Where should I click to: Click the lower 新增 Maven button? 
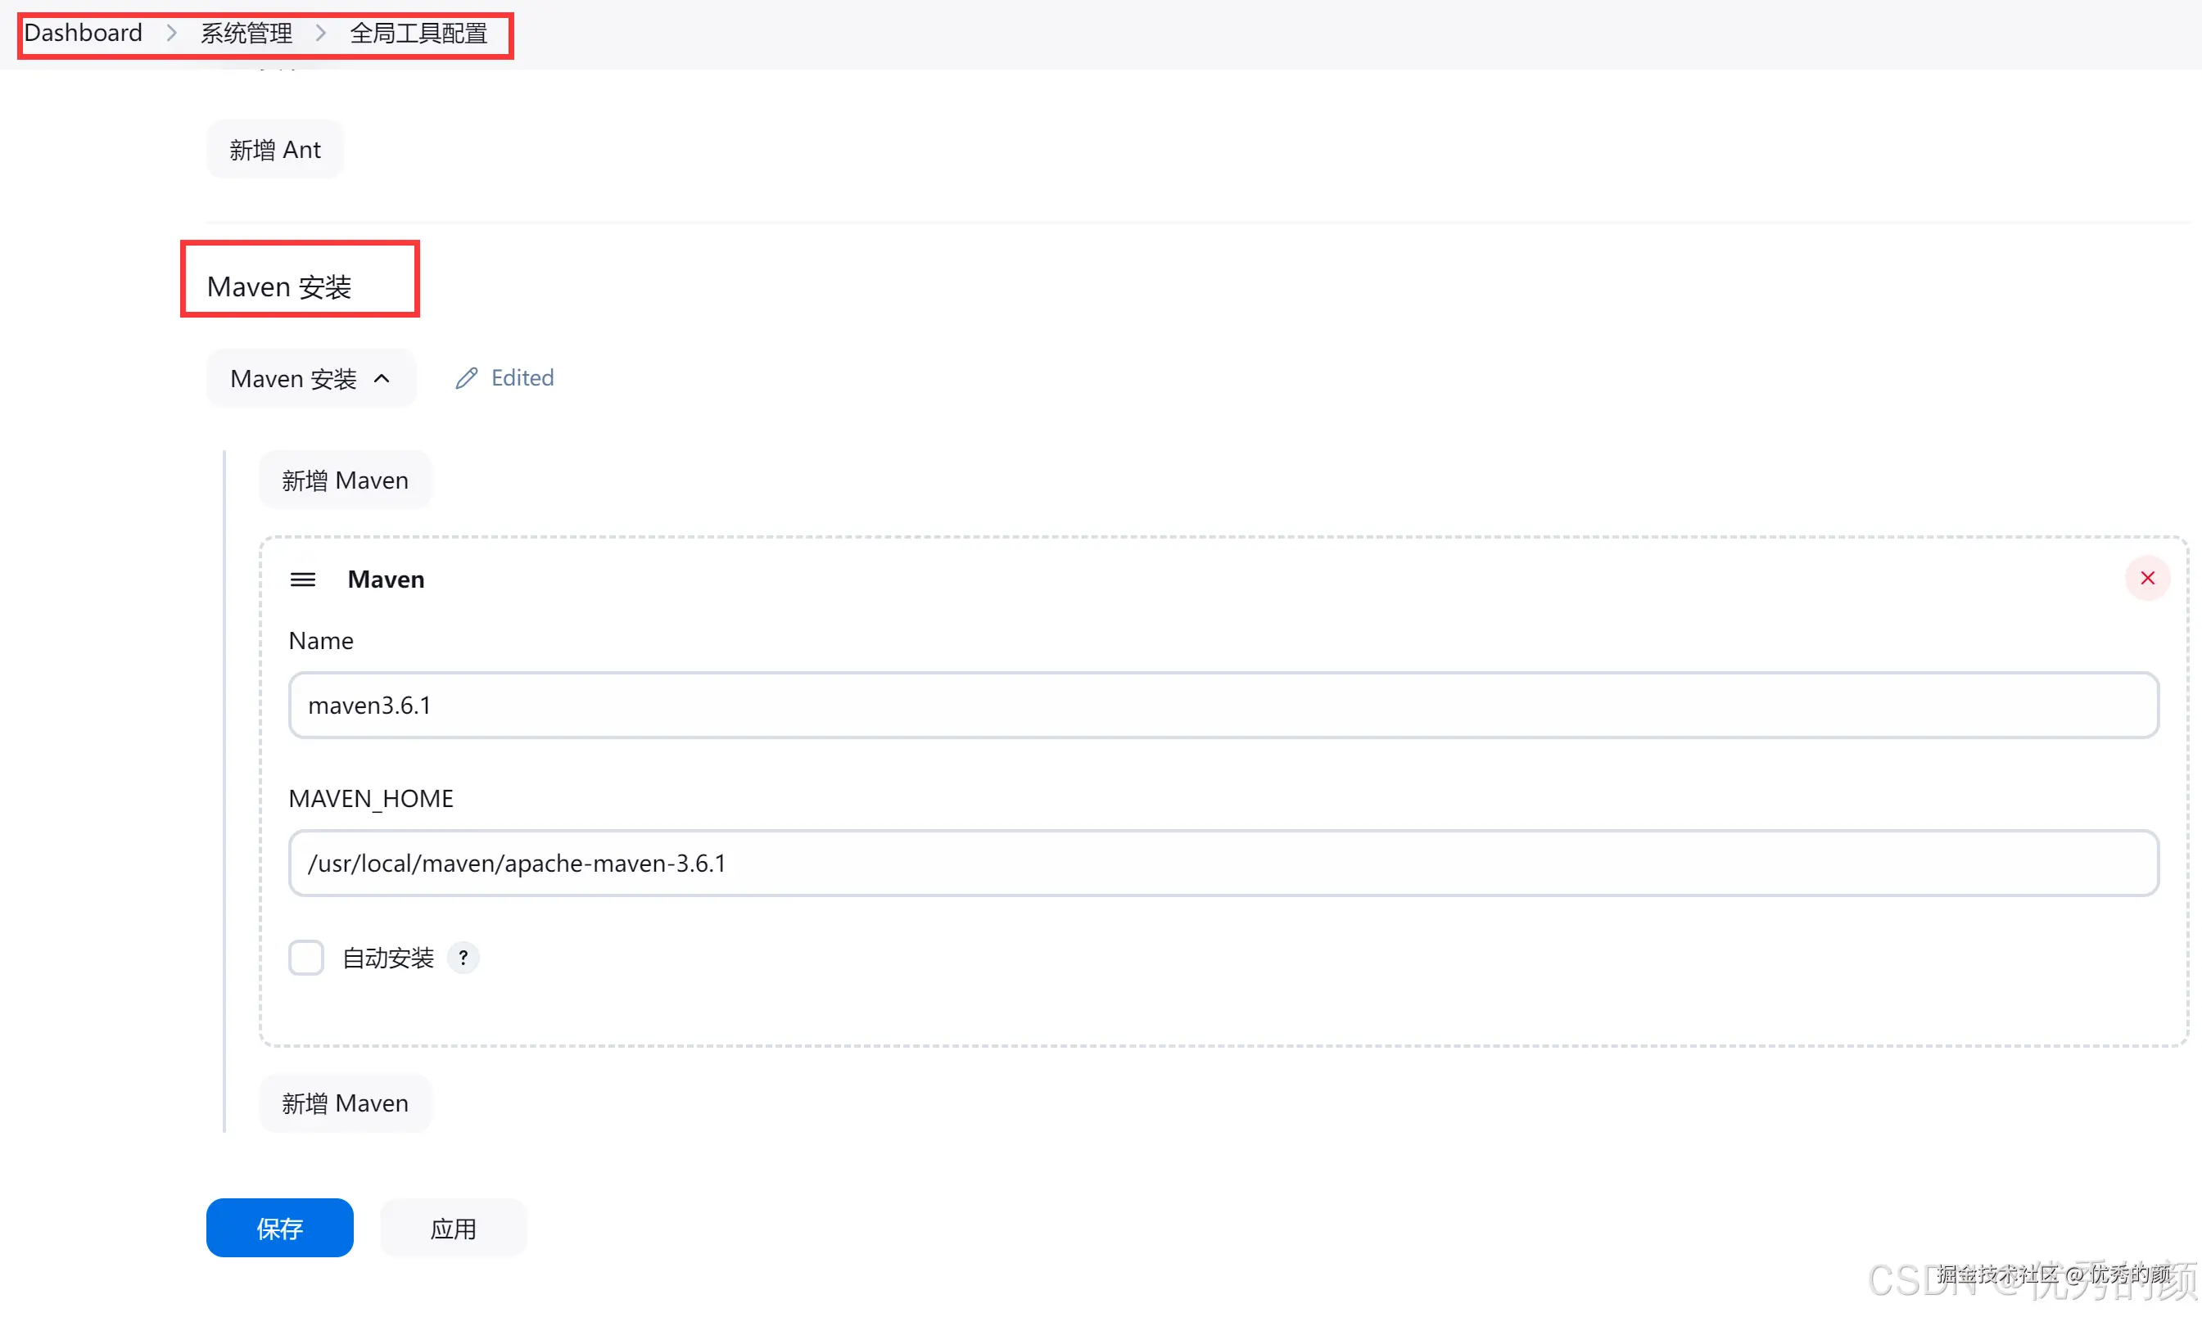(345, 1103)
